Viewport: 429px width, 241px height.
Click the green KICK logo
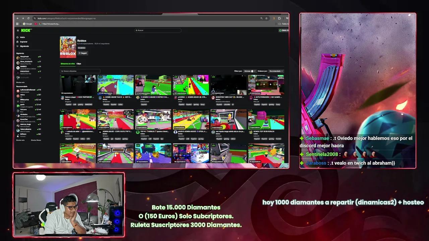click(26, 30)
